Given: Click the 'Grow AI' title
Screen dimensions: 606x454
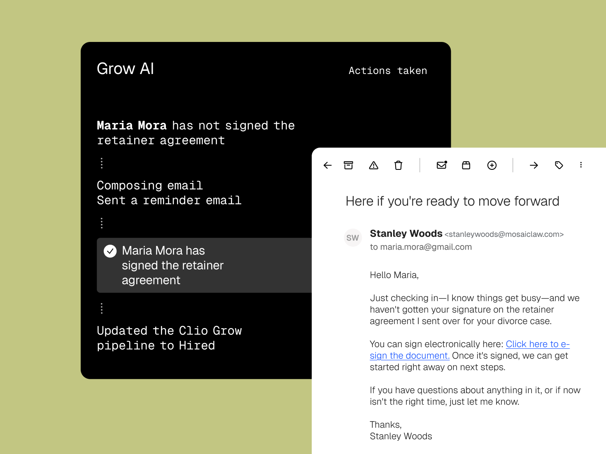Looking at the screenshot, I should click(x=125, y=69).
